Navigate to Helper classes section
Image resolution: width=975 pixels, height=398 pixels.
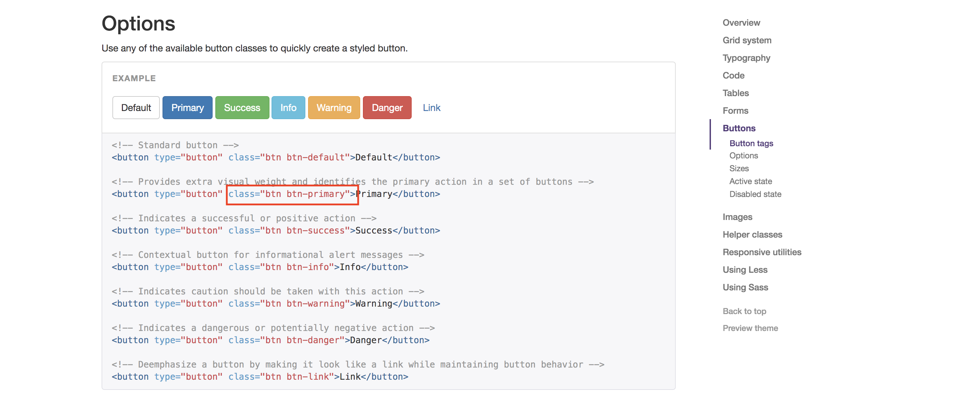click(x=752, y=235)
